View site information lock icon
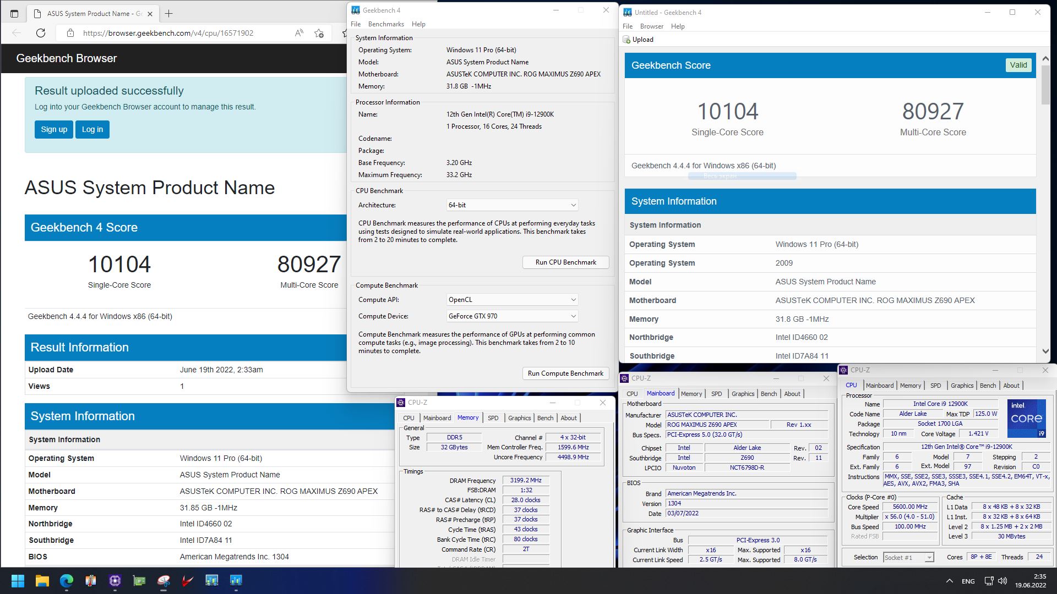Image resolution: width=1057 pixels, height=594 pixels. click(x=70, y=33)
